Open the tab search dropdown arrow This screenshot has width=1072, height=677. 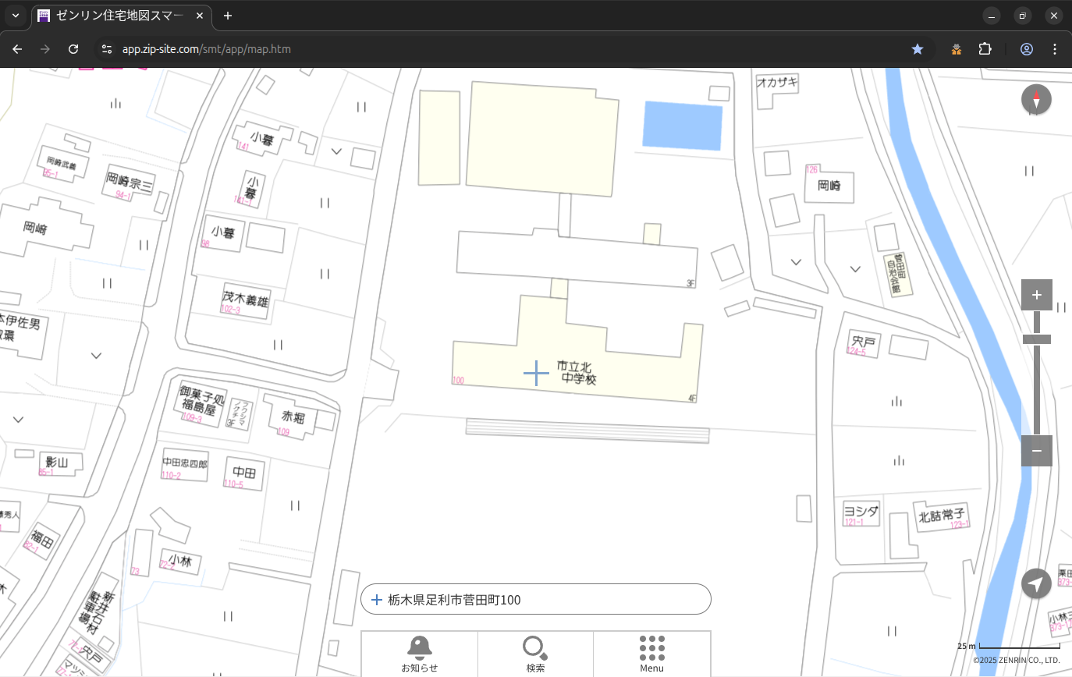tap(15, 16)
